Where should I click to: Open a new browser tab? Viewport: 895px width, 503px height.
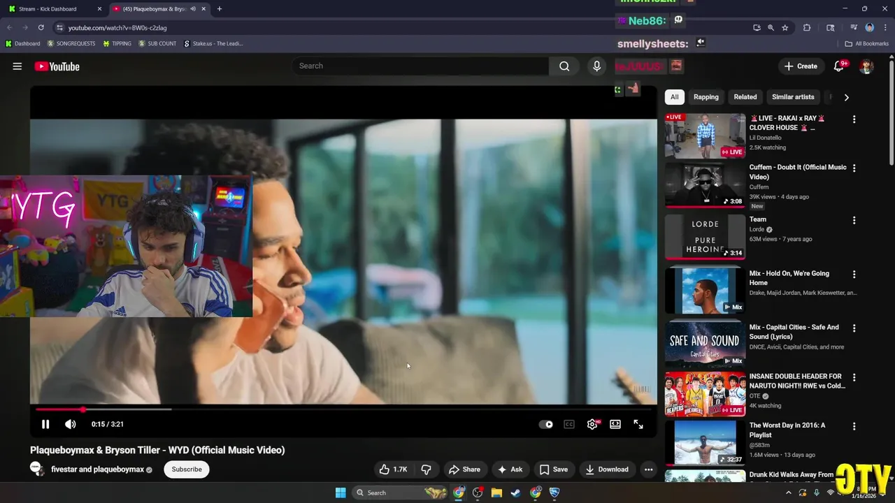(x=219, y=9)
